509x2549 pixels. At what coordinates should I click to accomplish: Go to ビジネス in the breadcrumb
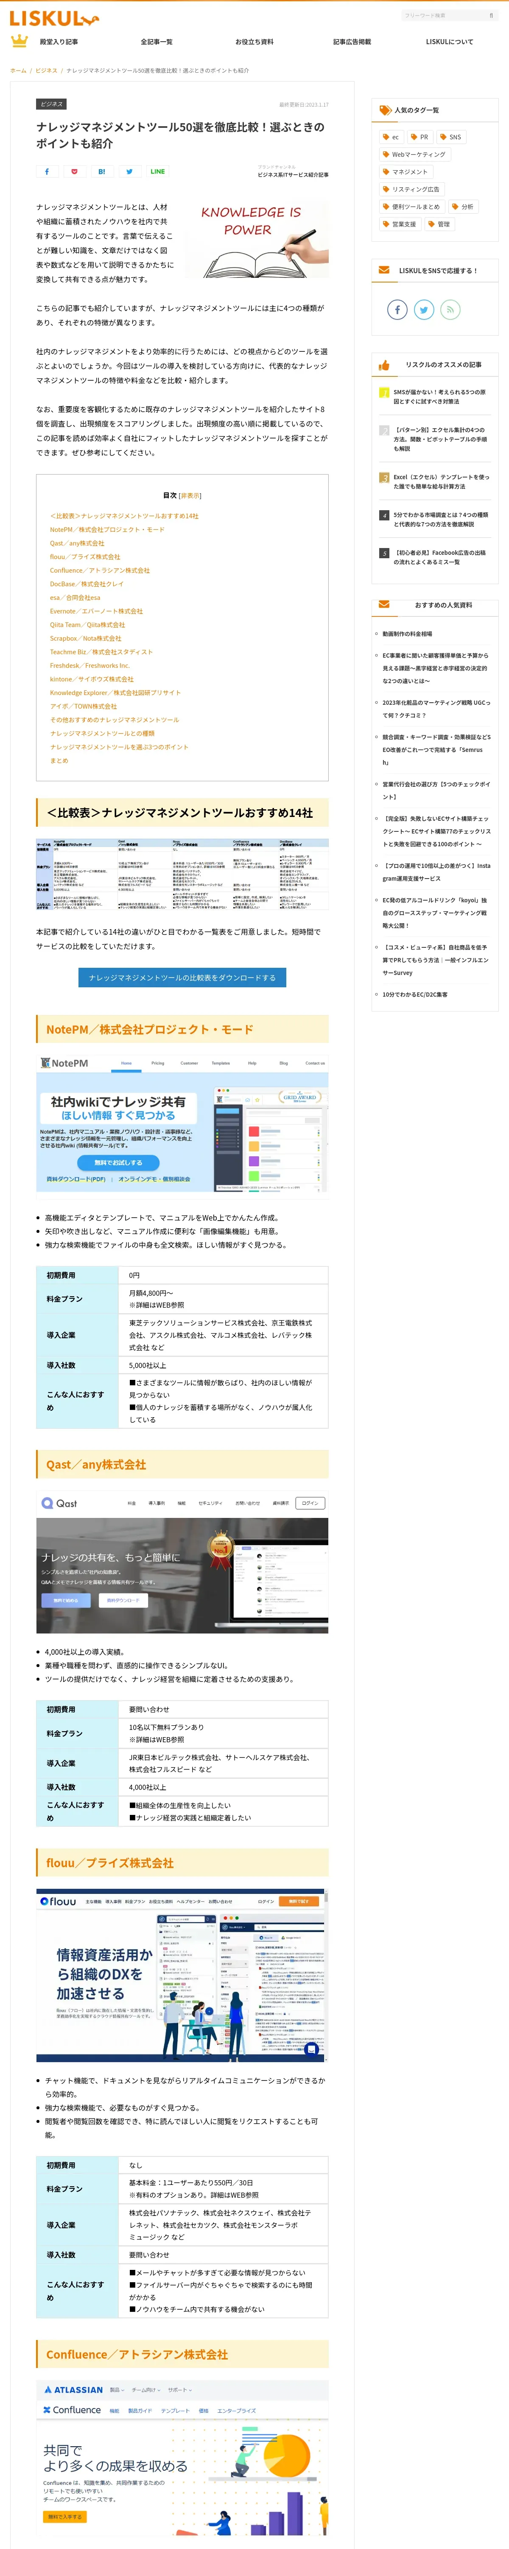(47, 70)
